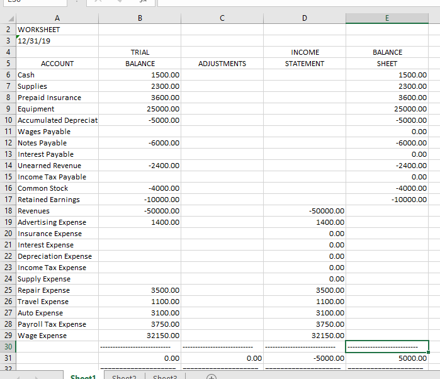Select row 2 header
Screen dimensions: 440x379
(x=8, y=30)
